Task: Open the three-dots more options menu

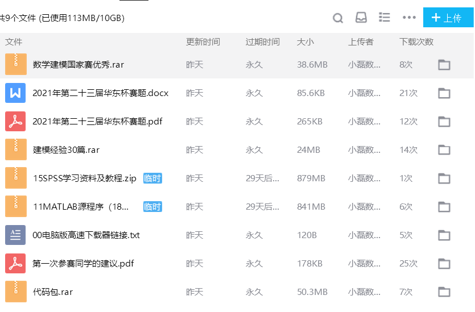Action: tap(409, 18)
